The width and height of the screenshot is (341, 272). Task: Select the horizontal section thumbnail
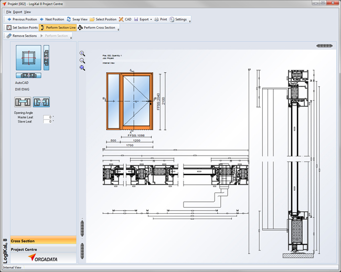pos(28,75)
